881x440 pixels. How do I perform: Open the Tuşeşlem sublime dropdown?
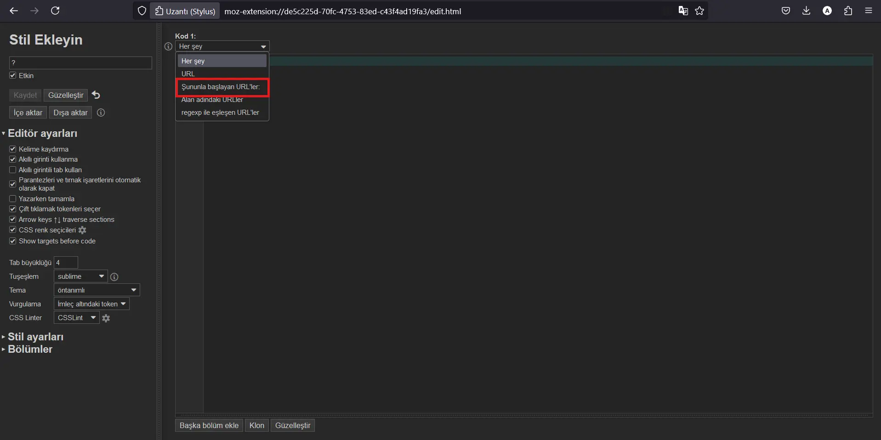80,276
